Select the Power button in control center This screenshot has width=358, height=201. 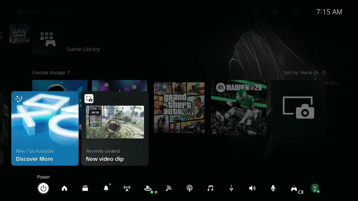tap(43, 188)
